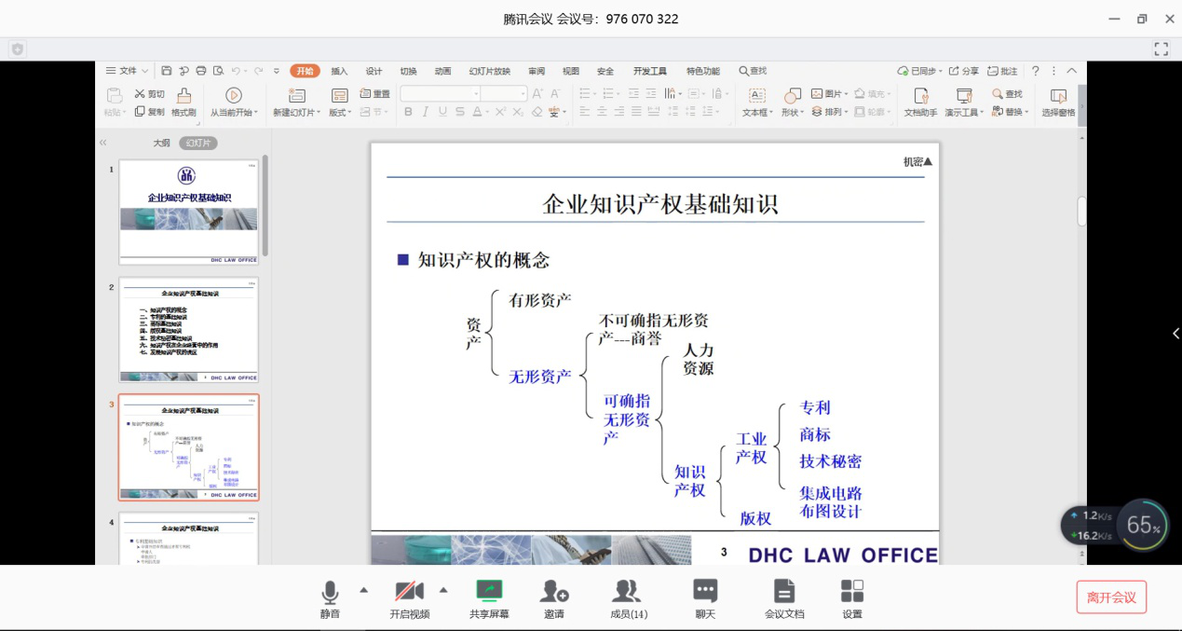Click the Reset (重置) button
The width and height of the screenshot is (1182, 631).
pyautogui.click(x=375, y=94)
